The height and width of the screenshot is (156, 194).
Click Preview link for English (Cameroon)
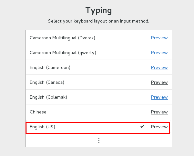point(159,67)
